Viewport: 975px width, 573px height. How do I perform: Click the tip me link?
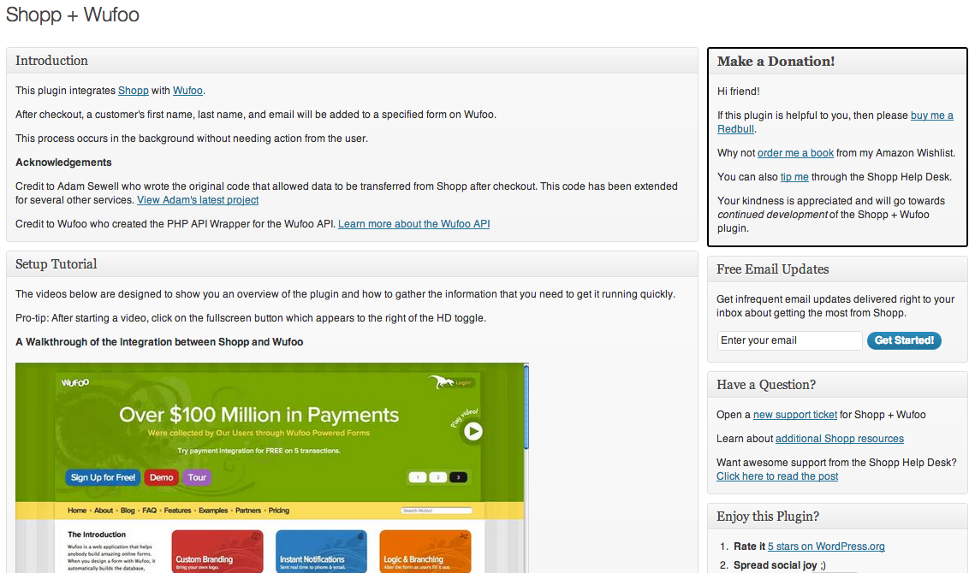pos(794,177)
